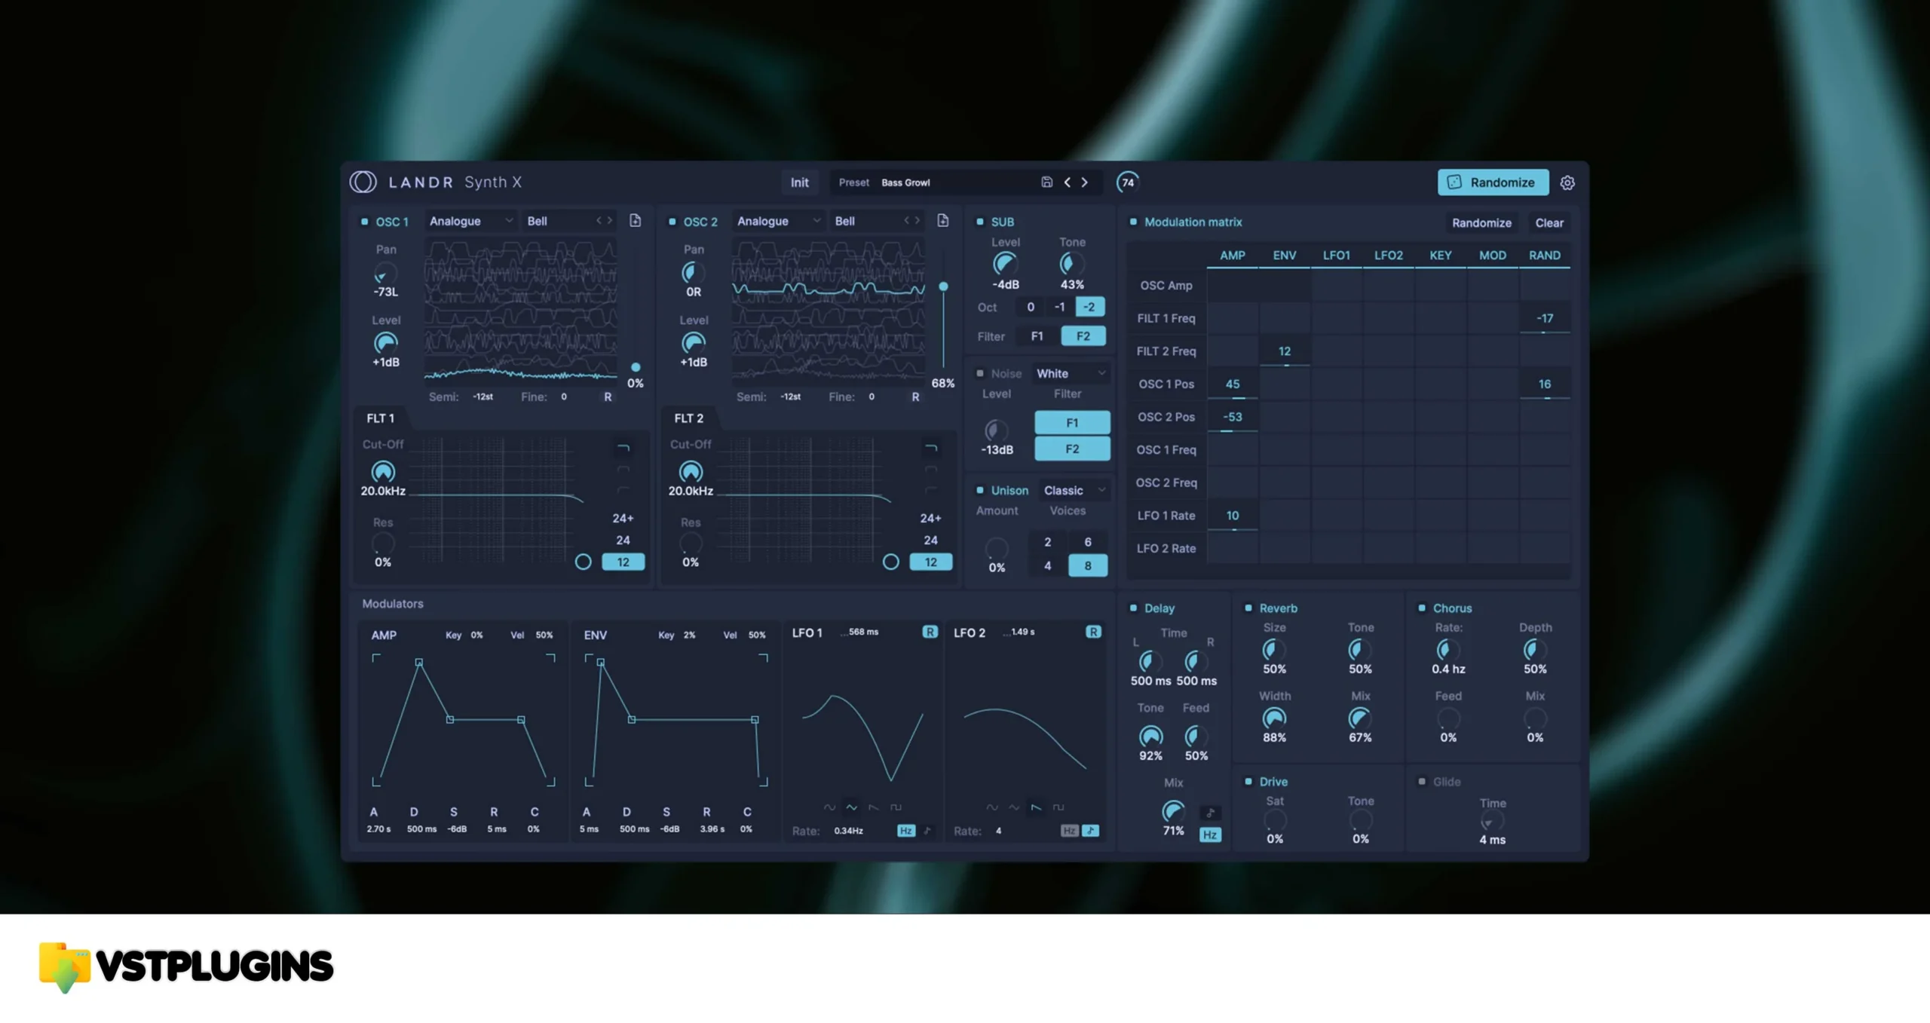The width and height of the screenshot is (1930, 1023).
Task: Click OSC 1 Semi value -12st
Action: pyautogui.click(x=482, y=397)
